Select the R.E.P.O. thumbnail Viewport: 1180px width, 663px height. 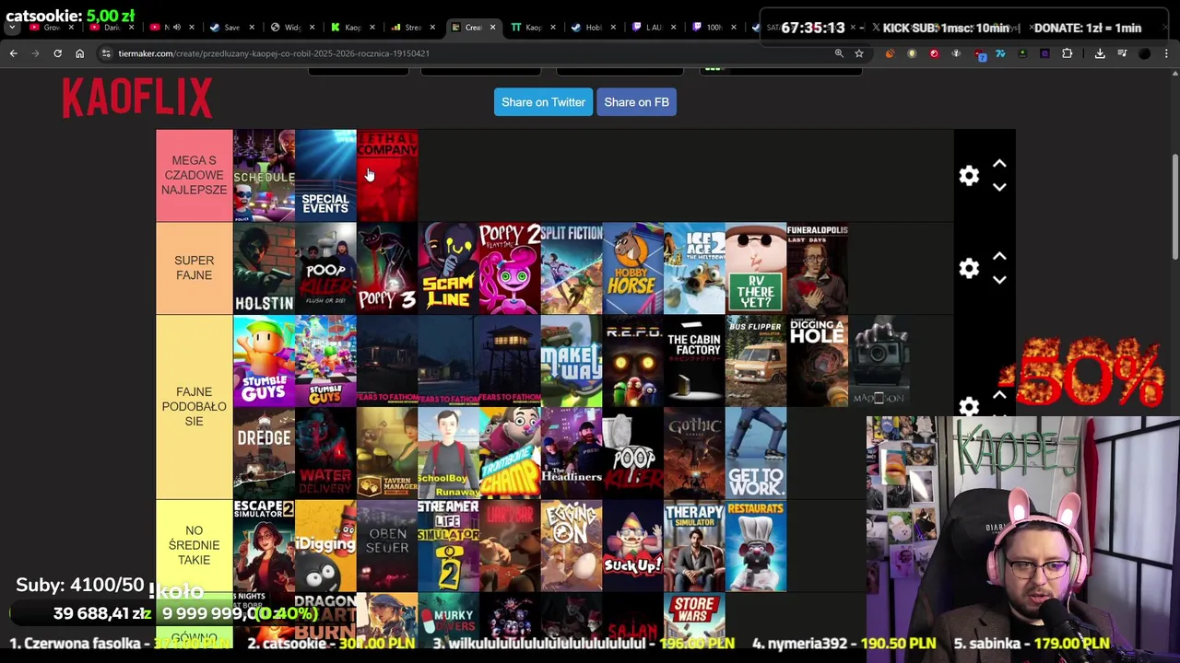point(632,361)
